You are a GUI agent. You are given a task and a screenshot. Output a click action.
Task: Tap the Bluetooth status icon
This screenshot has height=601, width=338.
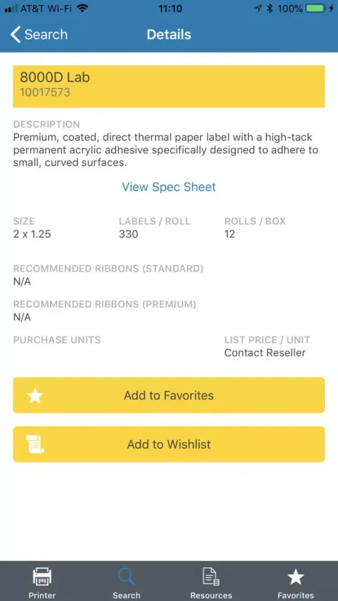[270, 8]
